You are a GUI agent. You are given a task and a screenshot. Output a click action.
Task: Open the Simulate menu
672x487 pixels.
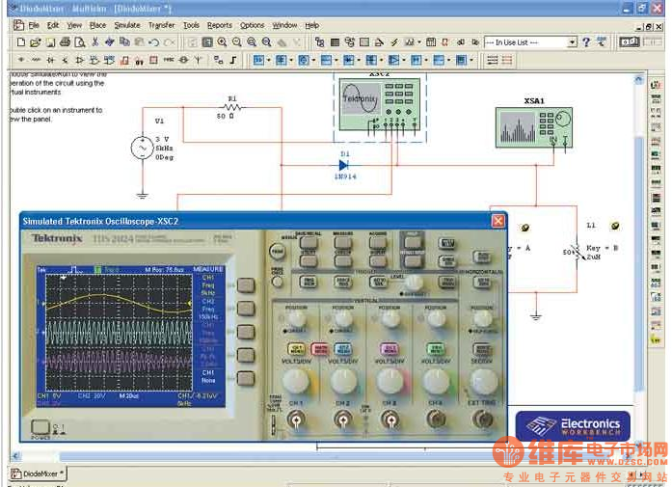(127, 25)
